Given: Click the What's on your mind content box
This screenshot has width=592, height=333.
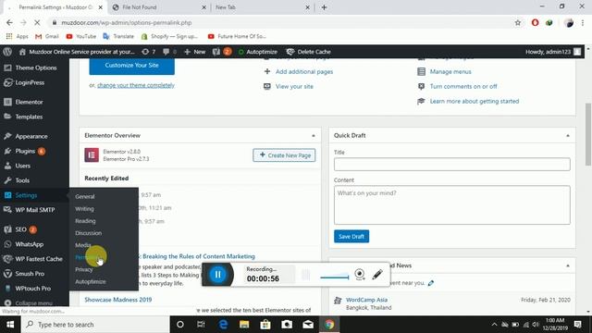Looking at the screenshot, I should pyautogui.click(x=452, y=205).
